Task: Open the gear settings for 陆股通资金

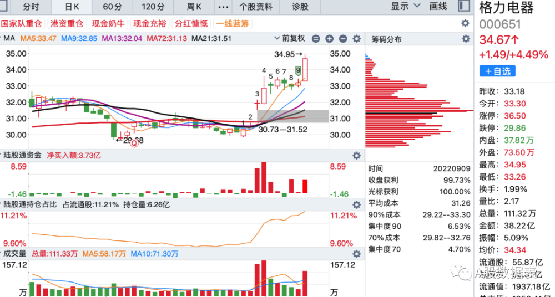Action: [x=356, y=156]
